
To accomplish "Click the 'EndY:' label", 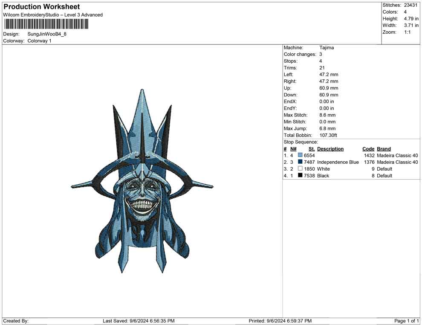I will click(x=290, y=108).
